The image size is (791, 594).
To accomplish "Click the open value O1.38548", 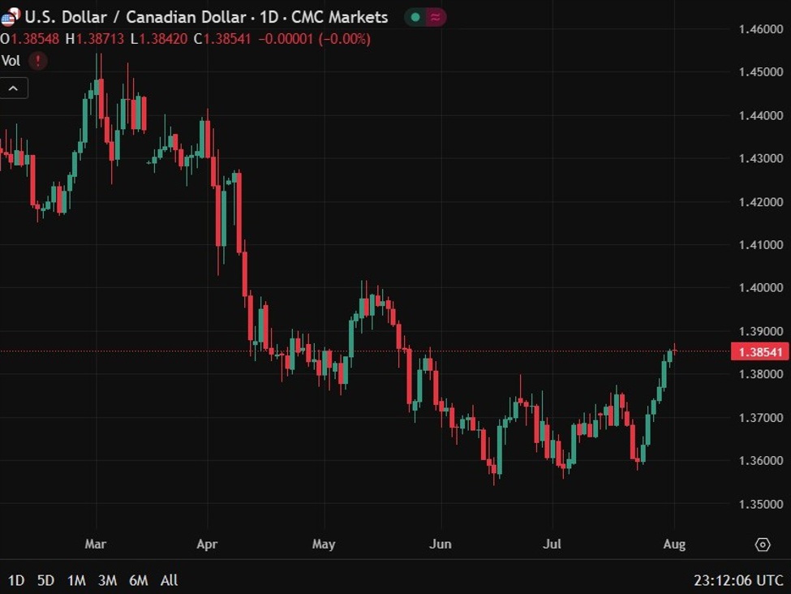I will (x=30, y=39).
